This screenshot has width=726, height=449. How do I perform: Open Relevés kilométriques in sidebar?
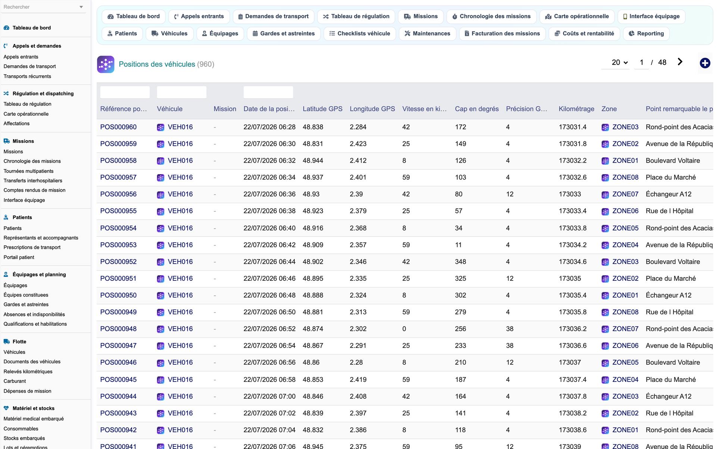click(x=28, y=371)
